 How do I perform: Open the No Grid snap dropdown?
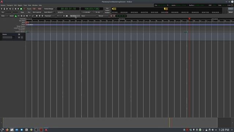click(x=75, y=16)
